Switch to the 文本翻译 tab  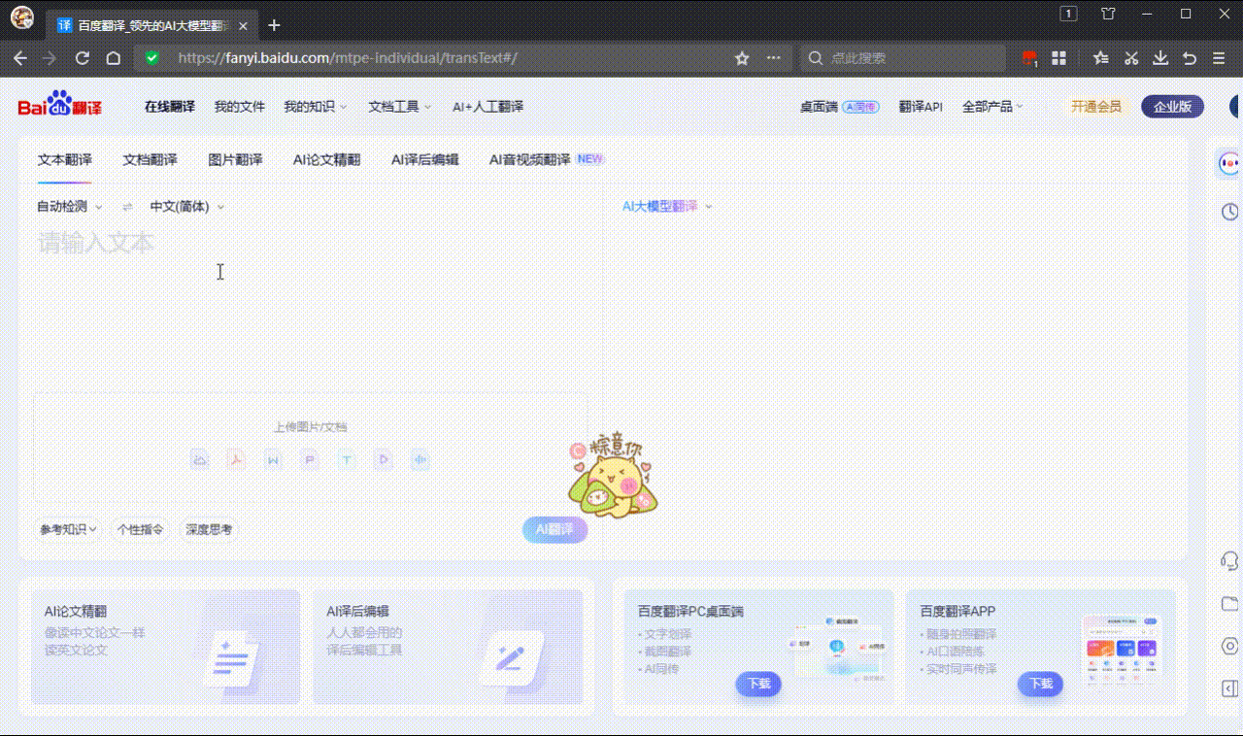click(65, 160)
